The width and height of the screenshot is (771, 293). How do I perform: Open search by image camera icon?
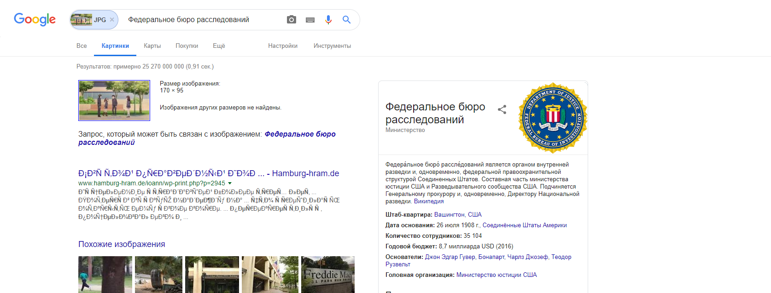coord(292,20)
